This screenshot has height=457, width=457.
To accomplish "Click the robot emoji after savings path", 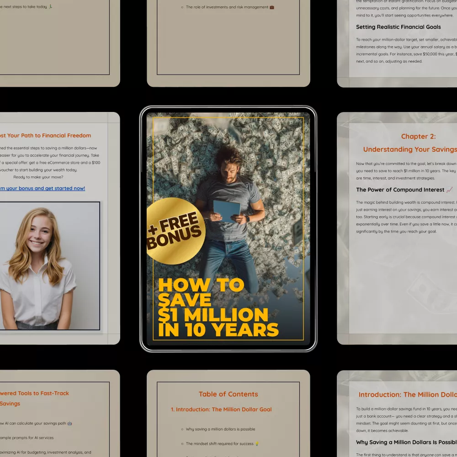I will (69, 423).
